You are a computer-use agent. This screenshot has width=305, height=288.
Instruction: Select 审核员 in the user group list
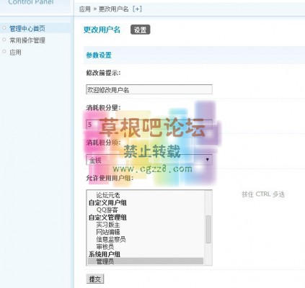coord(105,247)
